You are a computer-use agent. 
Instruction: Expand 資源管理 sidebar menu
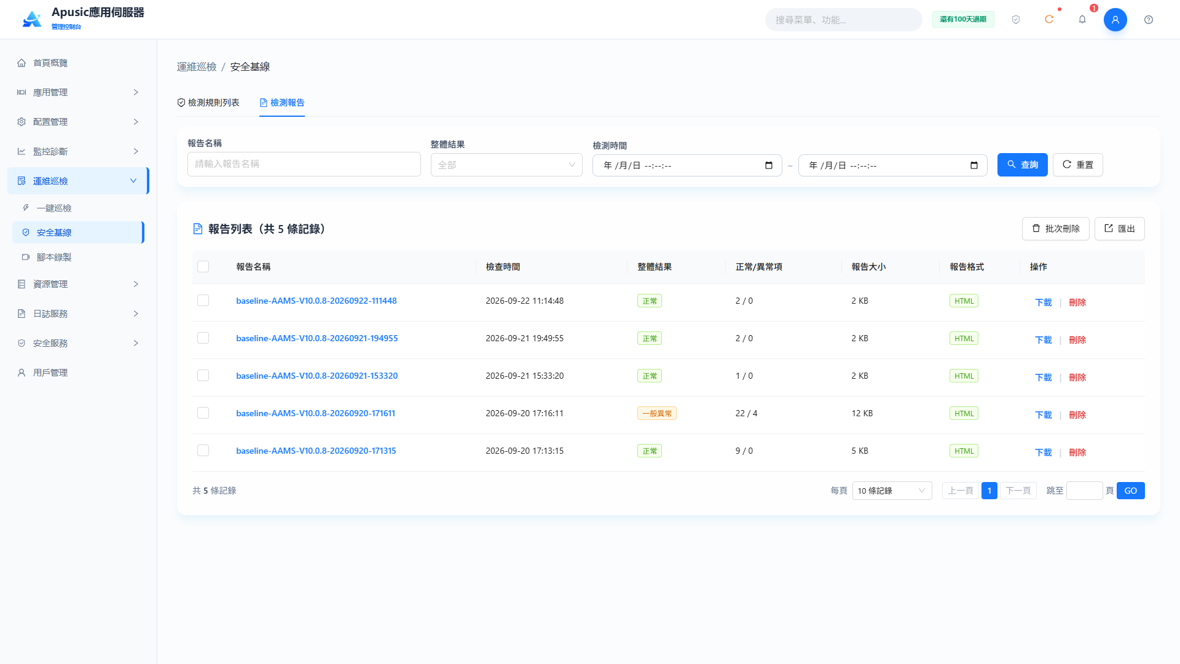[78, 284]
